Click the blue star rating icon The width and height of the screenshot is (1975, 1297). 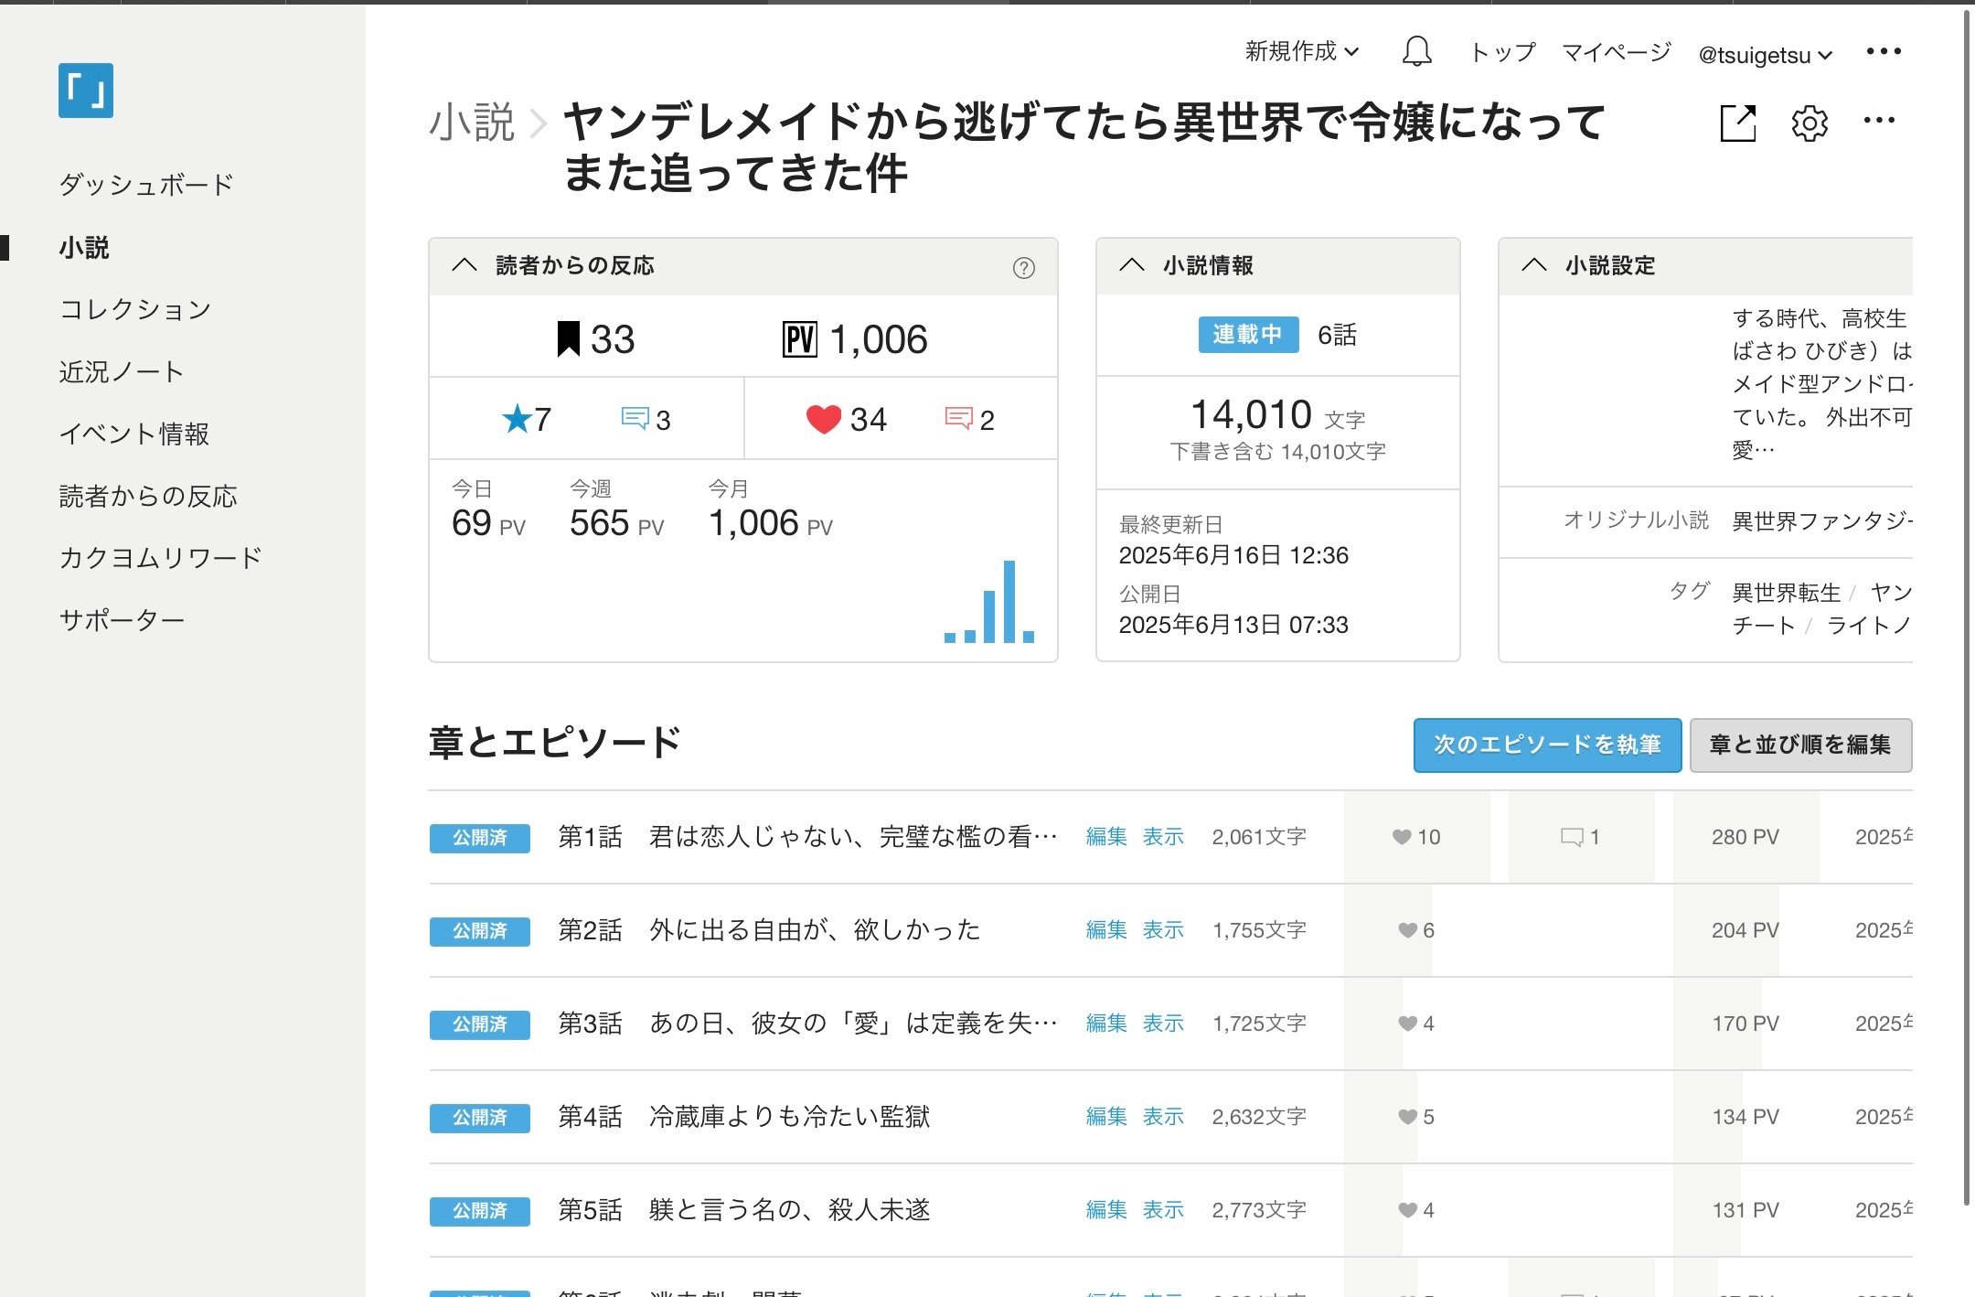pos(517,419)
